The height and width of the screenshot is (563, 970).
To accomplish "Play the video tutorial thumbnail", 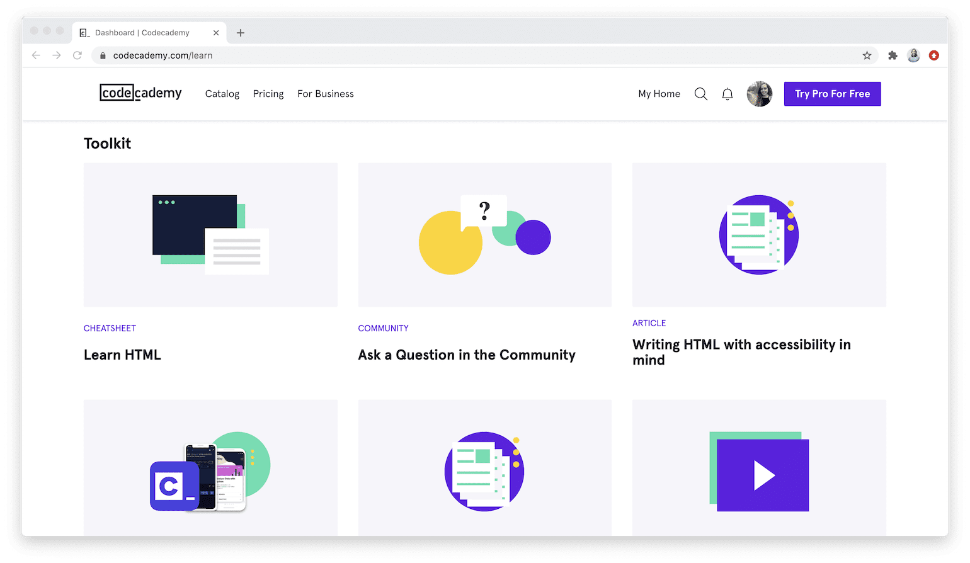I will click(x=764, y=475).
